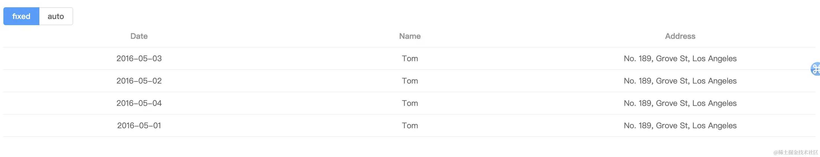Select the date cell 2016-05-02

139,81
